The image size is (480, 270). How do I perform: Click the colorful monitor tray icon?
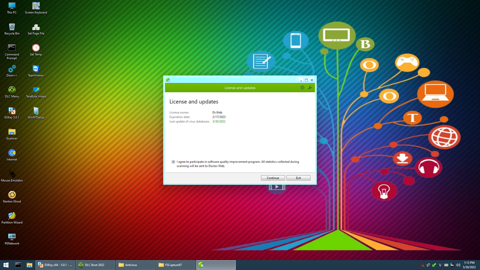coord(452,265)
